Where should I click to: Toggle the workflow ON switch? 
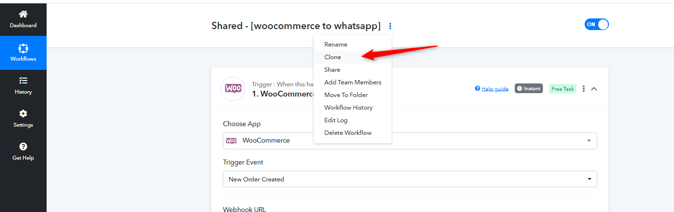(x=596, y=24)
